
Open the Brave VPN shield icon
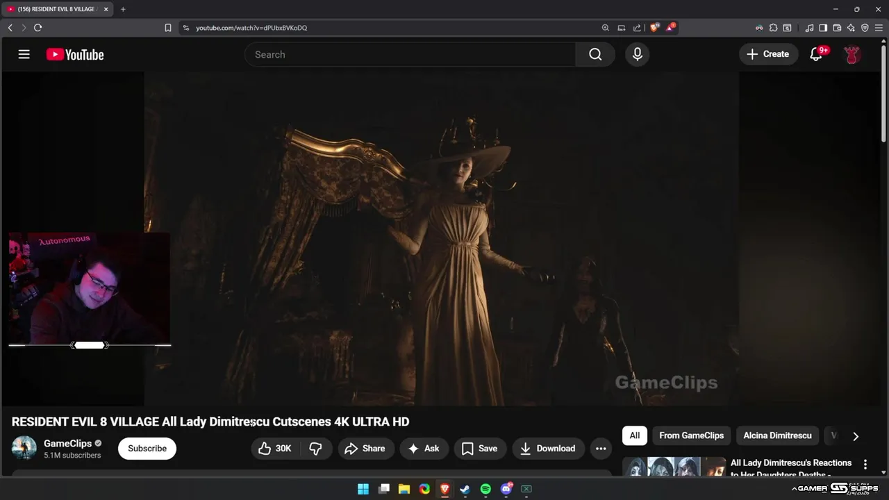click(x=865, y=28)
